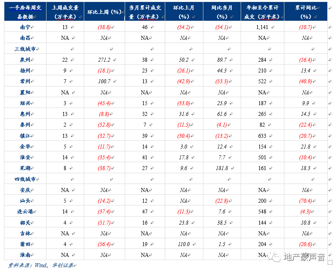Click the 181.8 value in 芜湖 row
This screenshot has height=272, width=336.
coord(222,168)
